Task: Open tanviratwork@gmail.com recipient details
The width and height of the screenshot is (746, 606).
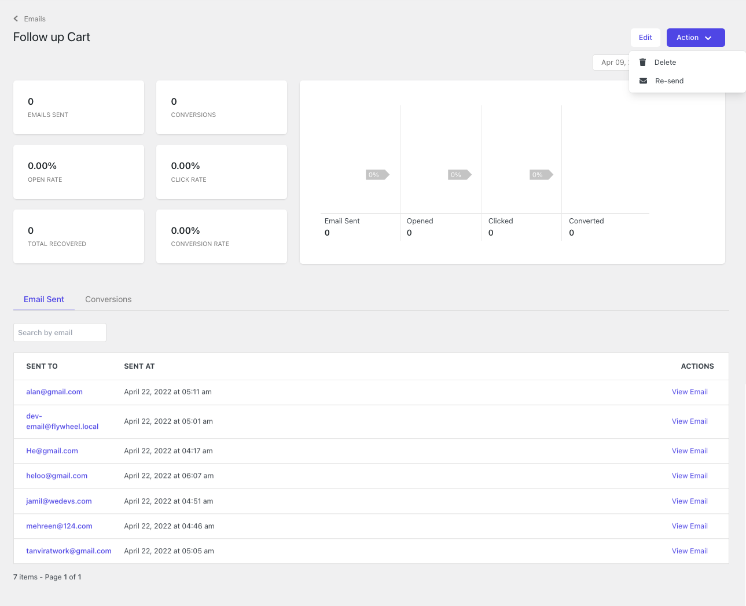Action: click(68, 550)
